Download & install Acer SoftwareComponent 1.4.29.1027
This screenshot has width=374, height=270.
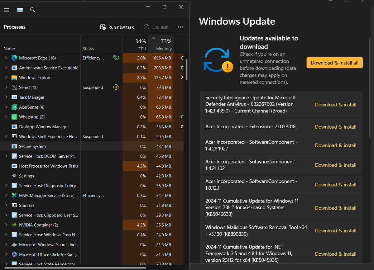[x=336, y=145]
